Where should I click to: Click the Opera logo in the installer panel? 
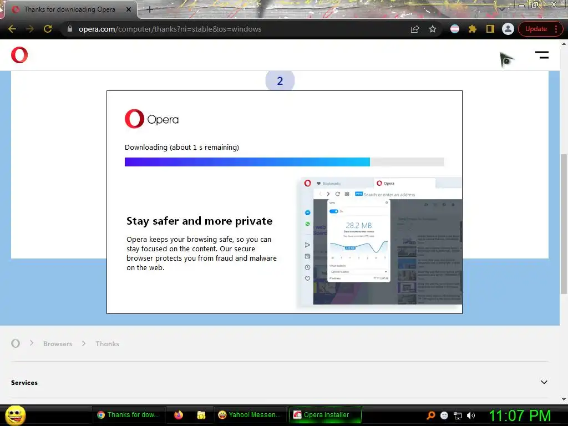click(151, 119)
